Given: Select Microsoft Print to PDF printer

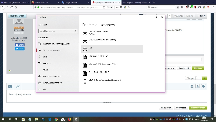Looking at the screenshot, I should click(112, 57).
